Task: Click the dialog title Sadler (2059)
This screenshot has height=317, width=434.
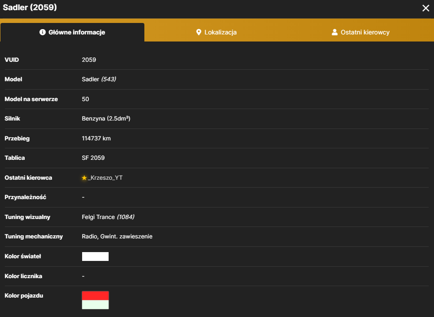Action: pos(30,7)
